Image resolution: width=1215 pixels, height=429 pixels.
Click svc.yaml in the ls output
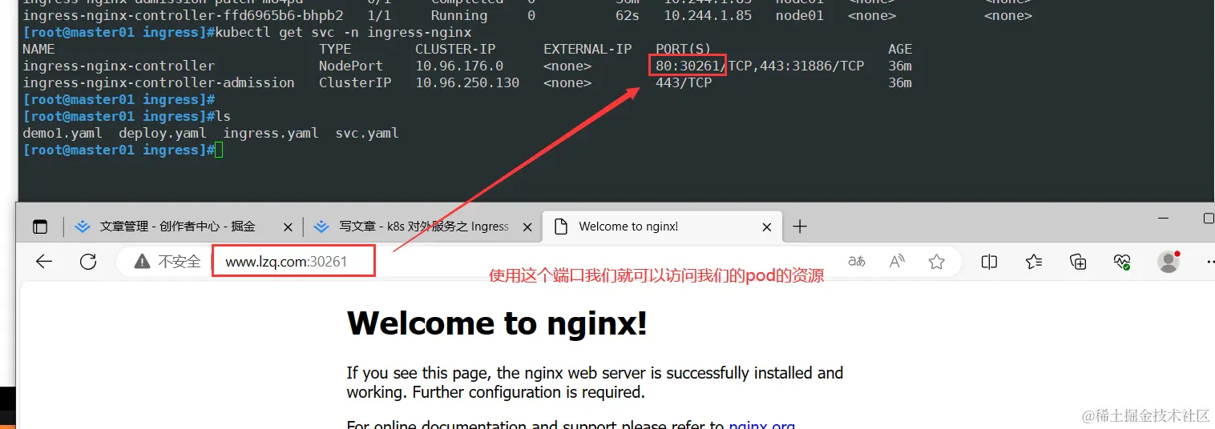(367, 133)
